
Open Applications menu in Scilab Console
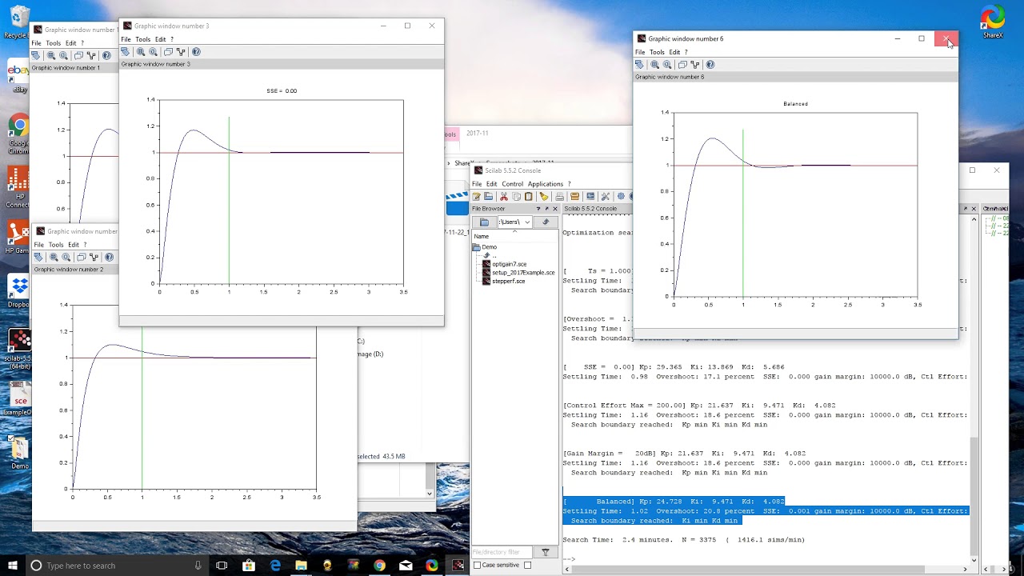[546, 184]
